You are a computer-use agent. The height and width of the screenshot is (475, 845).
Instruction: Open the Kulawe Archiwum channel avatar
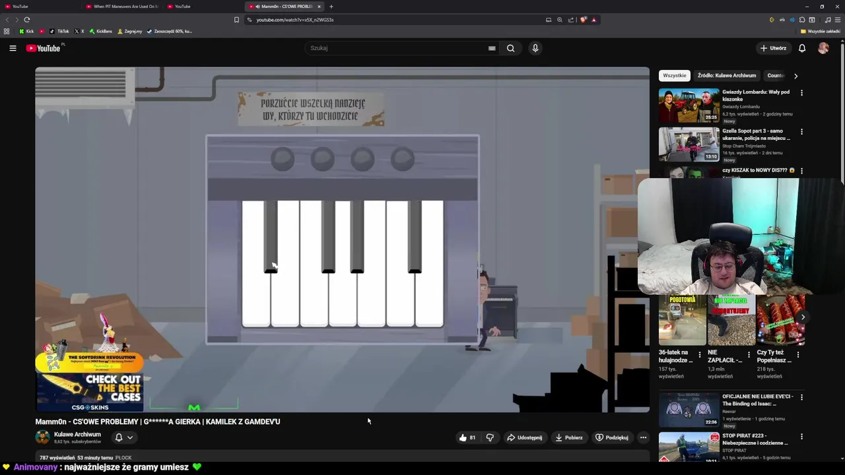[42, 437]
